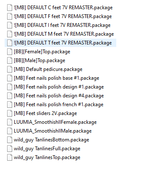Select file name [MB] Feet sliders 2V.package
This screenshot has height=188, width=157.
point(45,113)
